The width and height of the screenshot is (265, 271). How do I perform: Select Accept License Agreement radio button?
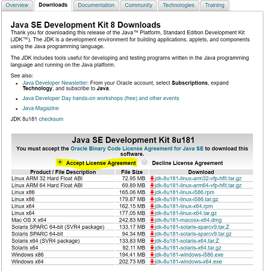pos(60,162)
